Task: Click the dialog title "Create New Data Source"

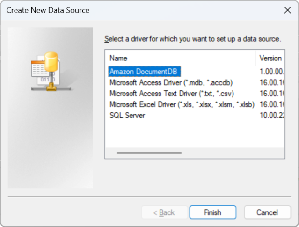Action: [48, 10]
